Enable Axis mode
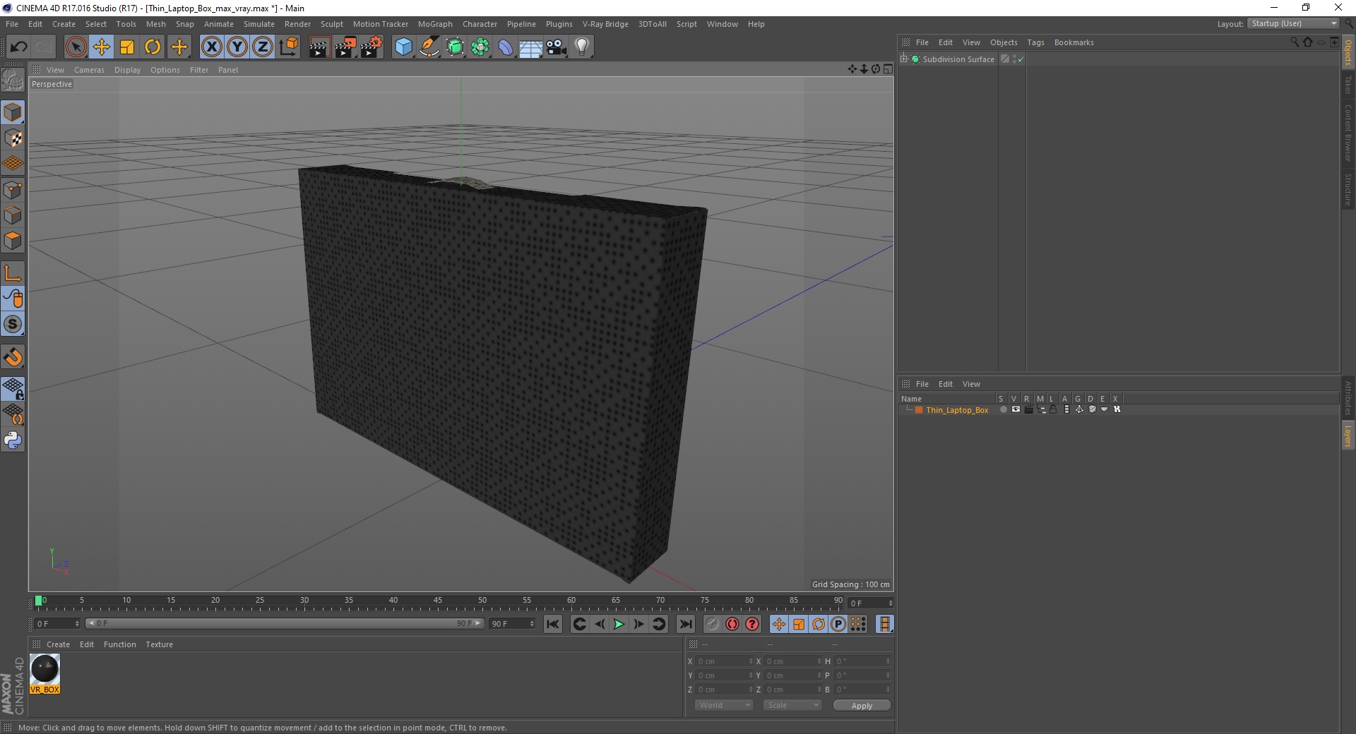Viewport: 1356px width, 734px height. tap(13, 273)
